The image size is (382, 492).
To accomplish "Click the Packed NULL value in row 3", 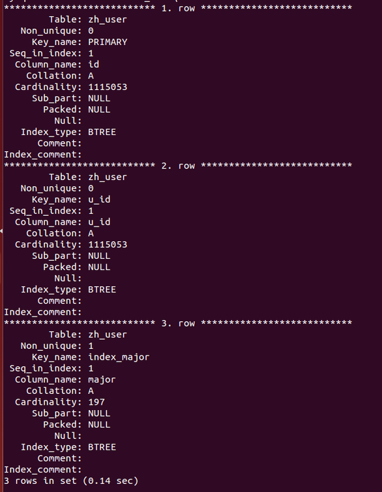I will point(99,425).
